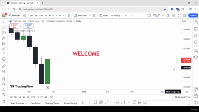Click the SELL 1.05894 button
199x112 pixels.
pyautogui.click(x=14, y=26)
